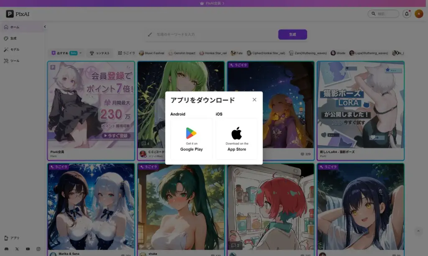The width and height of the screenshot is (428, 256).
Task: Select the Music Festival tag
Action: point(151,53)
